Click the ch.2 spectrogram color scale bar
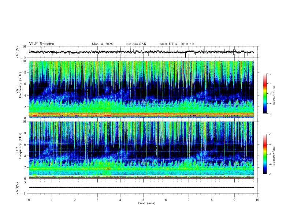 tap(265, 154)
